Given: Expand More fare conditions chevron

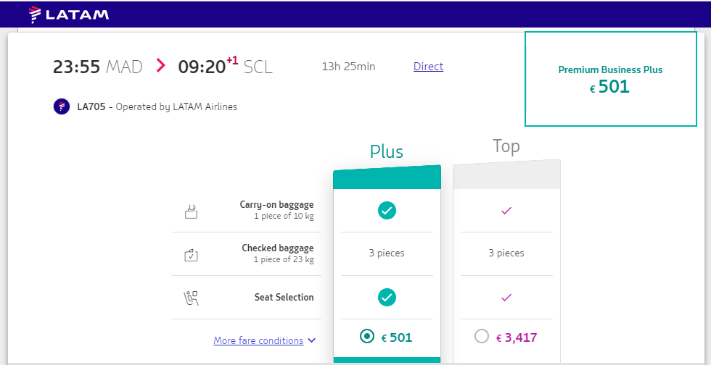Looking at the screenshot, I should tap(311, 340).
